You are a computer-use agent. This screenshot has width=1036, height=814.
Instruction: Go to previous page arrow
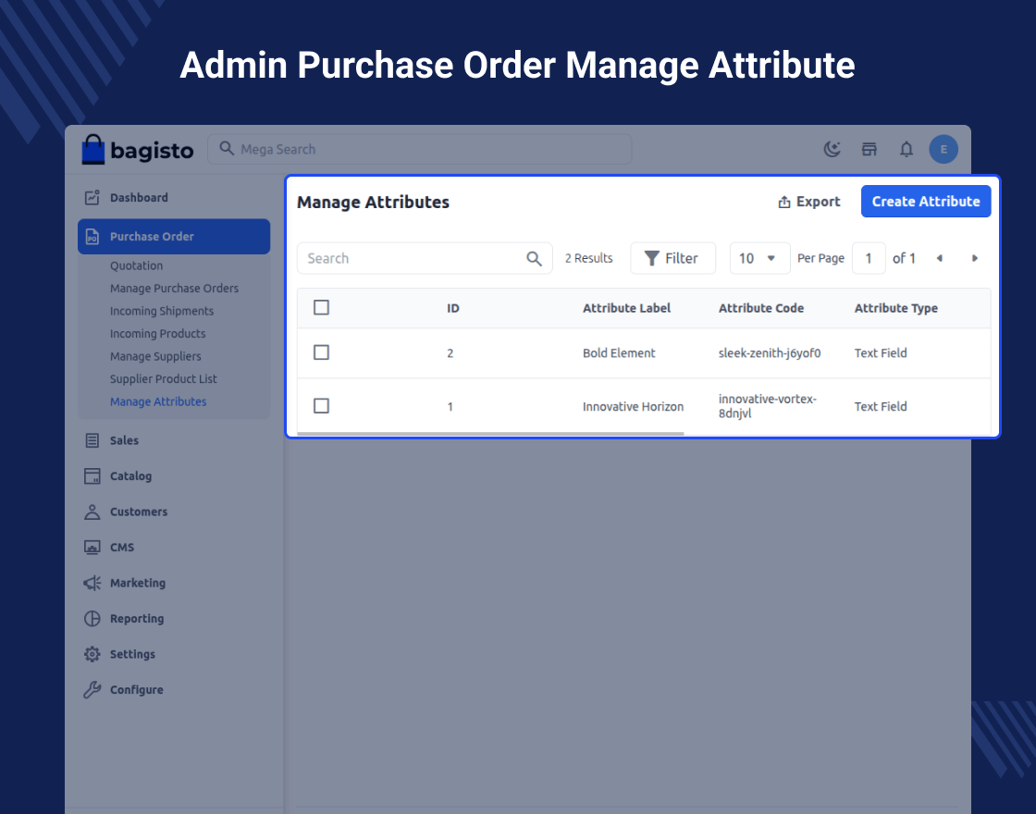(940, 258)
